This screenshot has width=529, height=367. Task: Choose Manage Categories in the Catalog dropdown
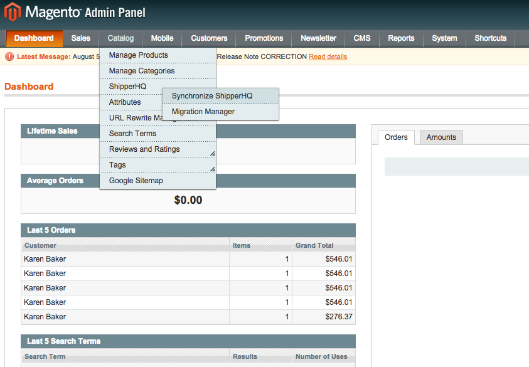click(x=142, y=71)
